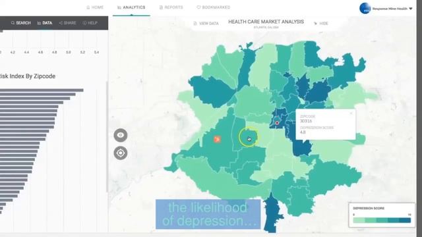Select the middle teal legend swatch
The height and width of the screenshot is (237, 422).
click(x=382, y=221)
